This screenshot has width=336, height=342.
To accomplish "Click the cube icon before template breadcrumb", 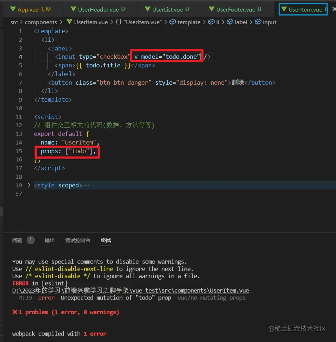I will (x=173, y=22).
